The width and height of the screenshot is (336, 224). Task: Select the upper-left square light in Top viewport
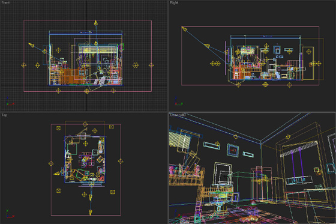point(59,128)
